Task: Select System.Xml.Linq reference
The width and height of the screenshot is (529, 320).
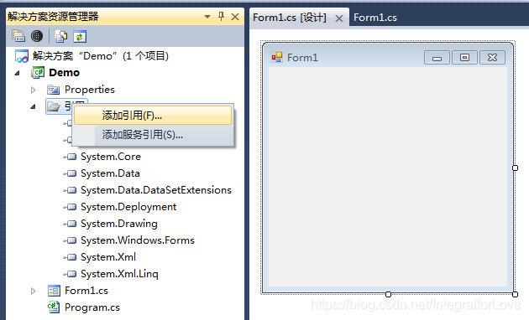Action: [x=119, y=274]
